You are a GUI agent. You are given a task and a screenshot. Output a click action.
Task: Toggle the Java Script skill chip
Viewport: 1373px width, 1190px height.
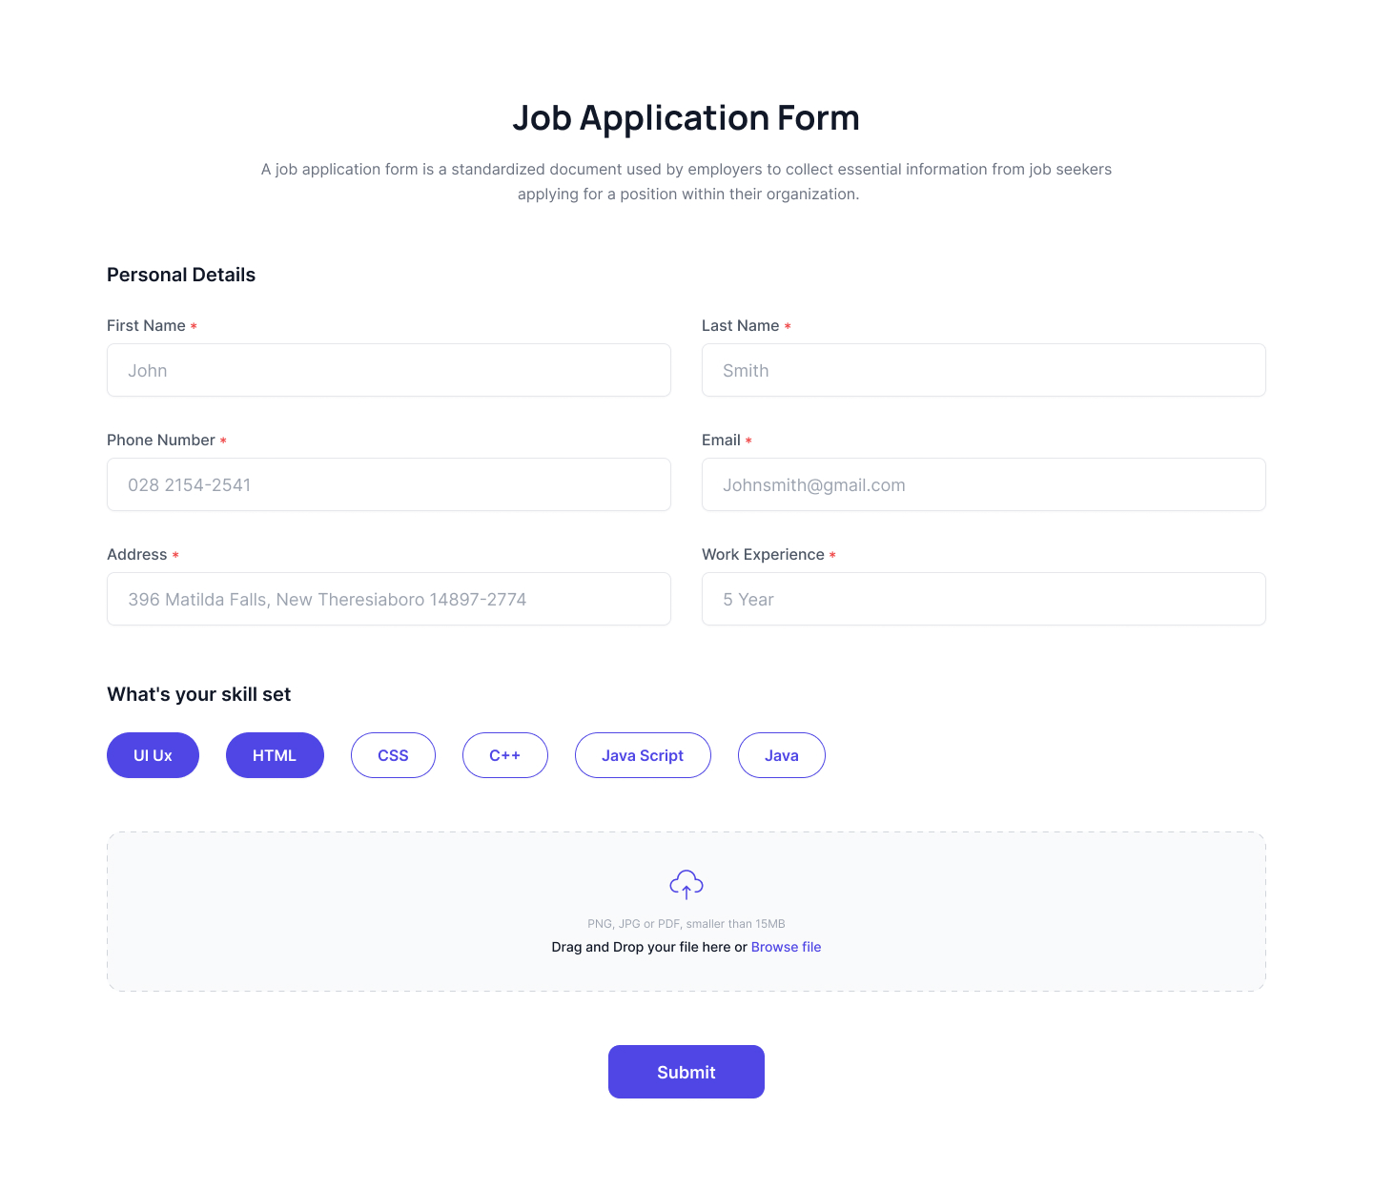pos(643,755)
